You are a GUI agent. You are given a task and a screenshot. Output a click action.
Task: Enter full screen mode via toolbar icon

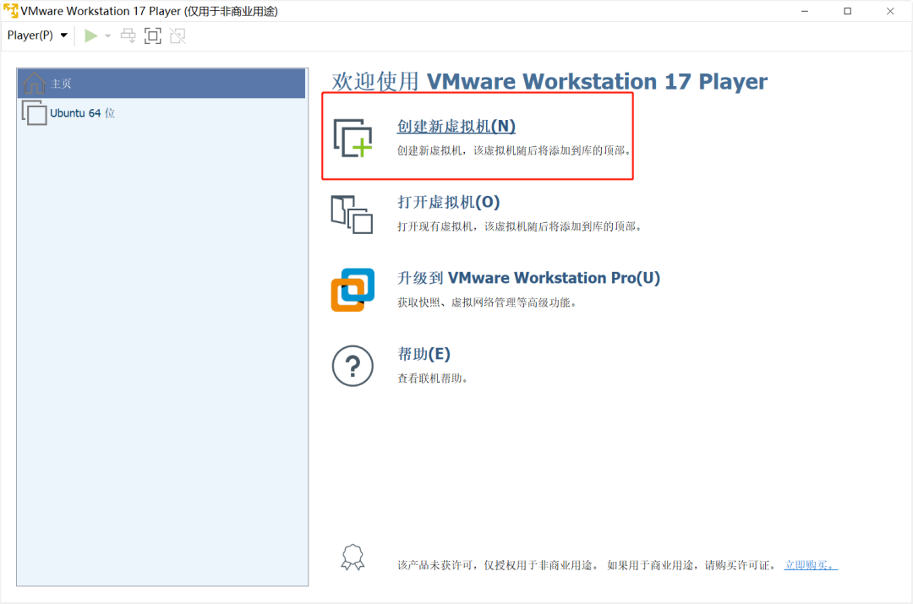[x=152, y=36]
